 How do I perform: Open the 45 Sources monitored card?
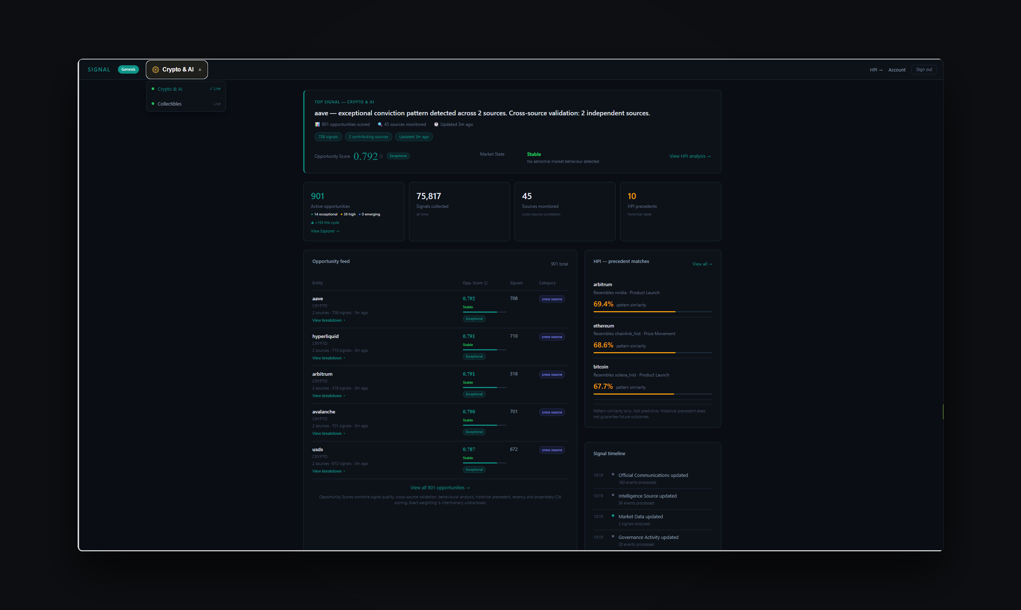click(565, 212)
